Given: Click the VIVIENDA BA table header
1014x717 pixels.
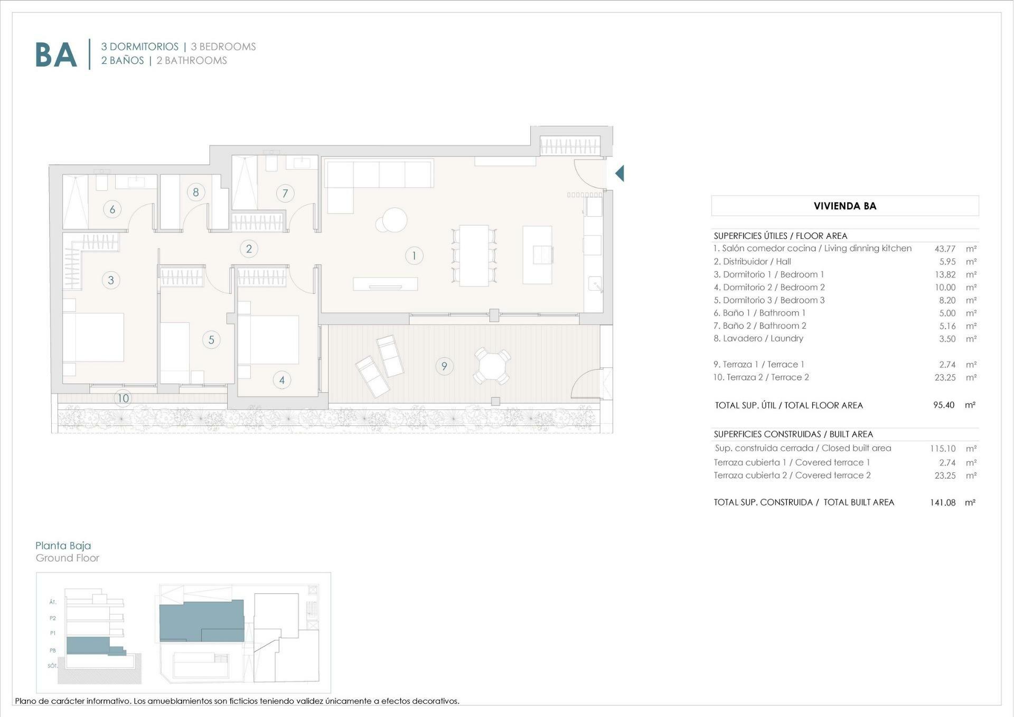Looking at the screenshot, I should click(844, 206).
